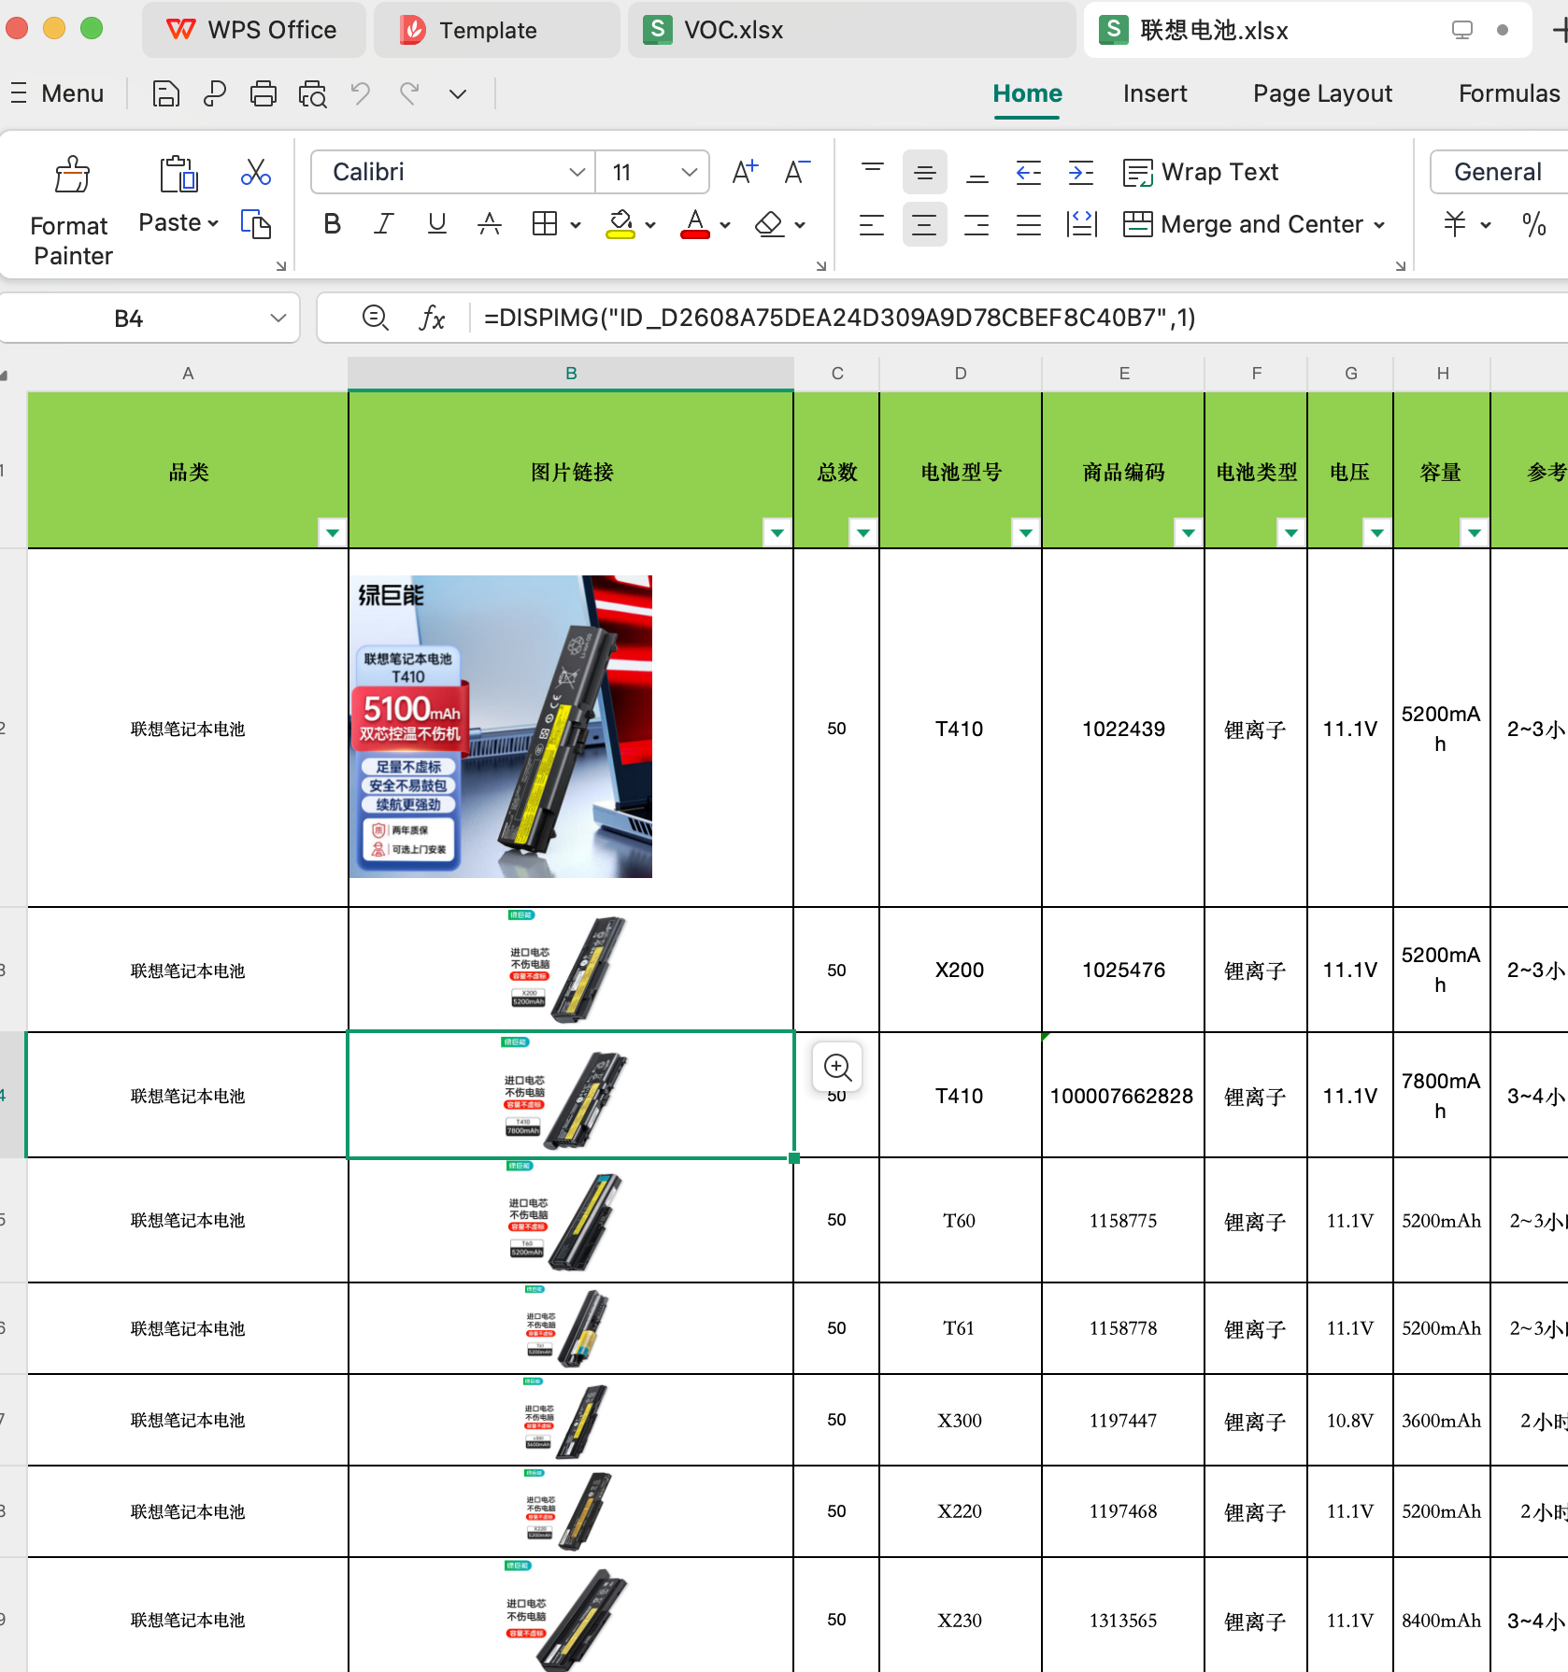Viewport: 1568px width, 1672px height.
Task: Open the Page Layout ribbon tab
Action: click(1322, 93)
